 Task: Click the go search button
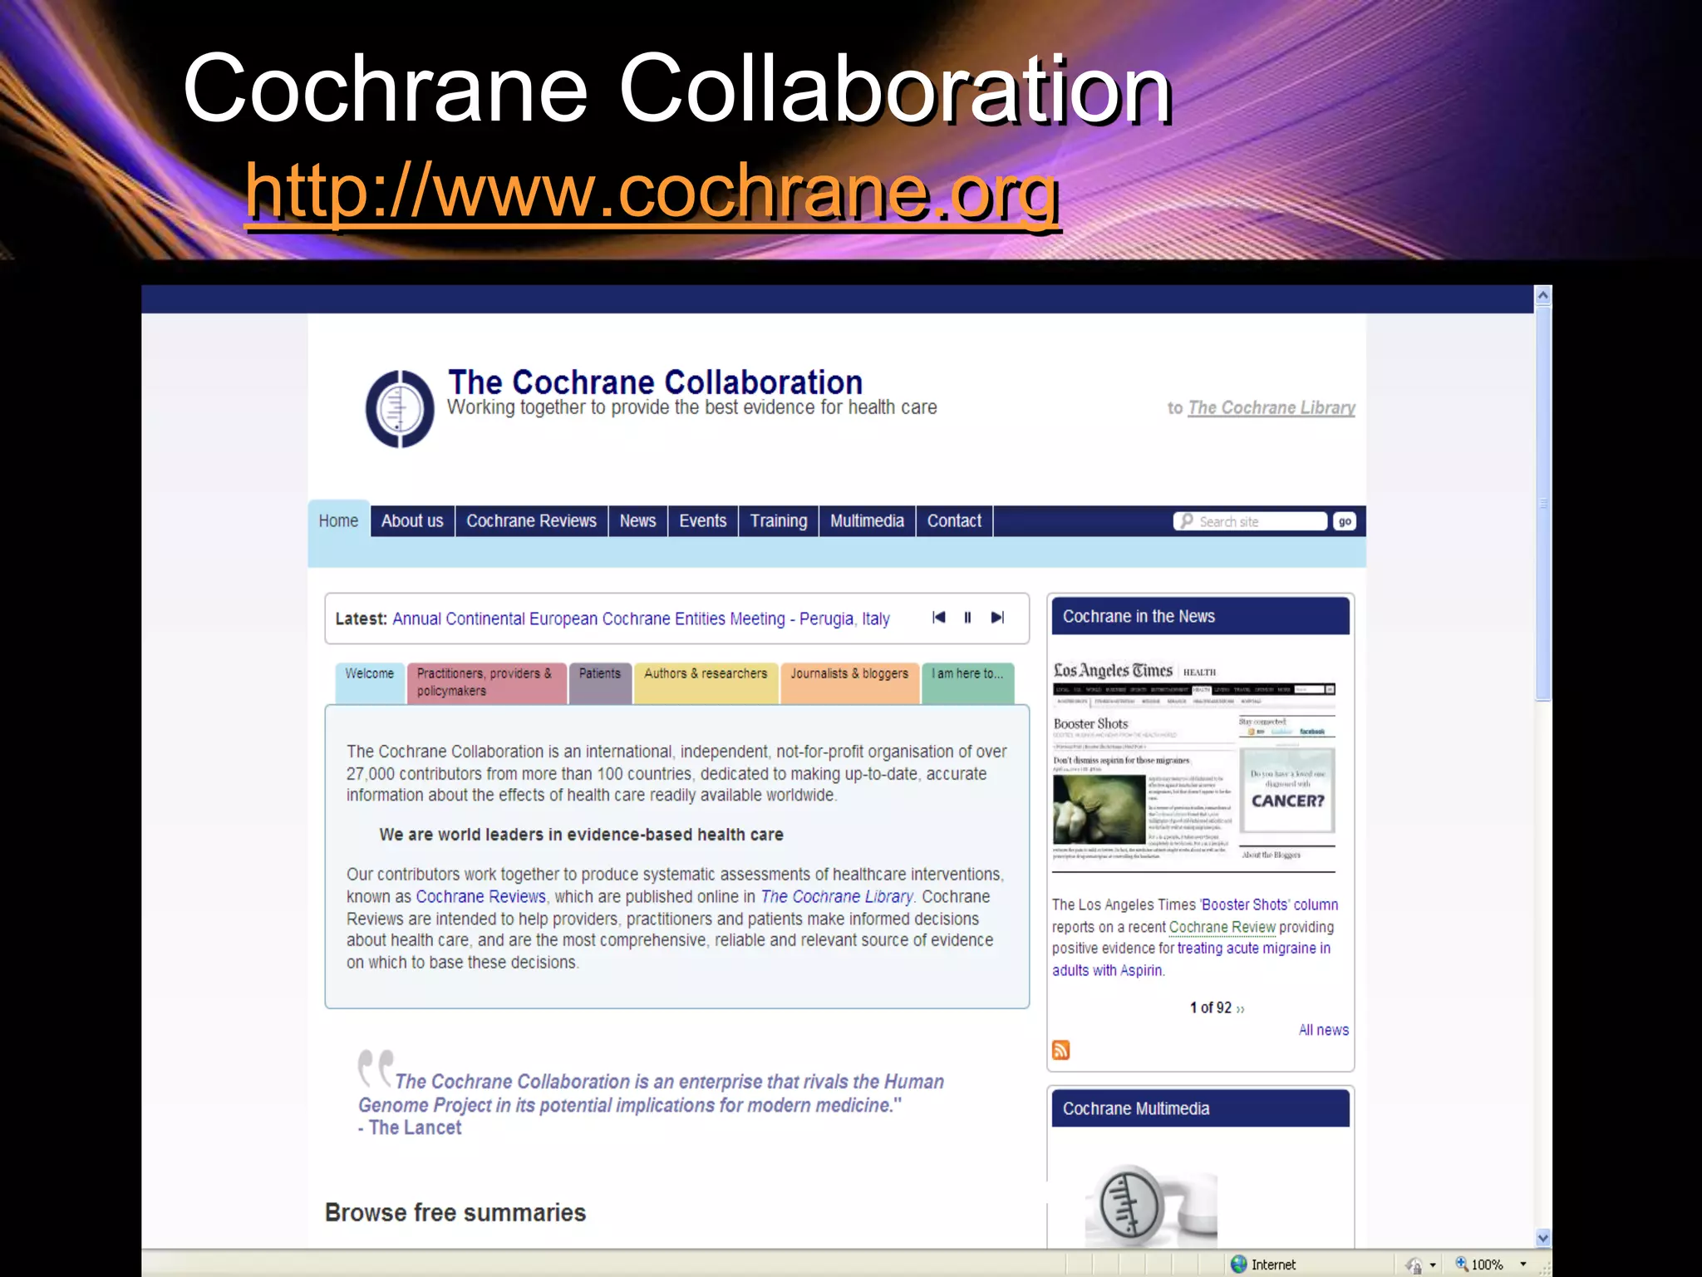click(x=1345, y=521)
